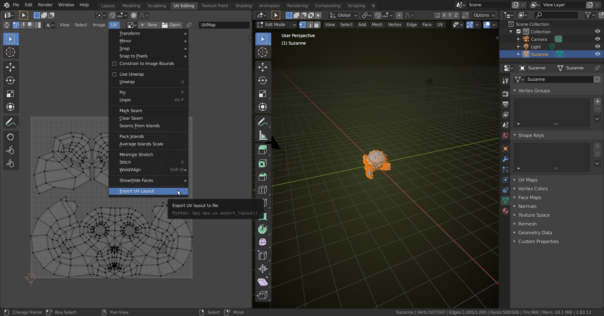Viewport: 604px width, 316px height.
Task: Enable the Live Unwrap checkbox
Action: point(115,74)
